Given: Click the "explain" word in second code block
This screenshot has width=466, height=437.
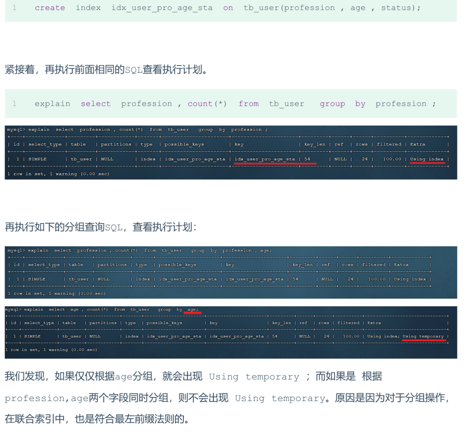Looking at the screenshot, I should (52, 104).
